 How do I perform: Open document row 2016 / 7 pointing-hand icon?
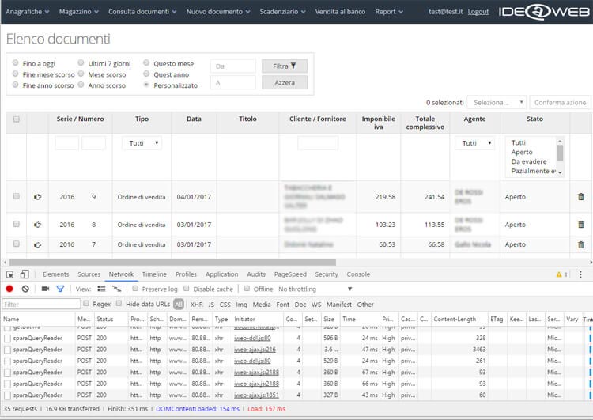[x=37, y=244]
